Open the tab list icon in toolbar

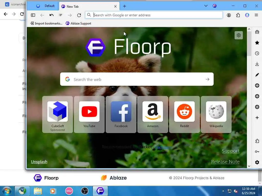[60, 15]
